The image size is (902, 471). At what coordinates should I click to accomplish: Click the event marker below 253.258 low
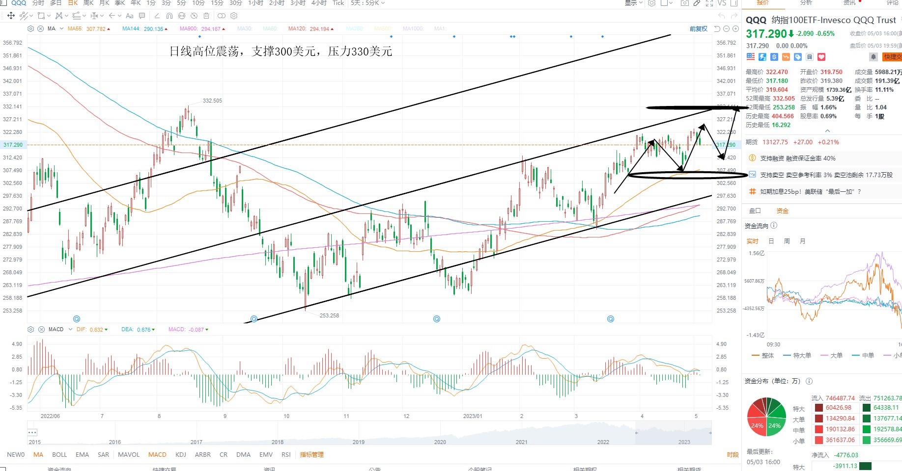tap(254, 319)
